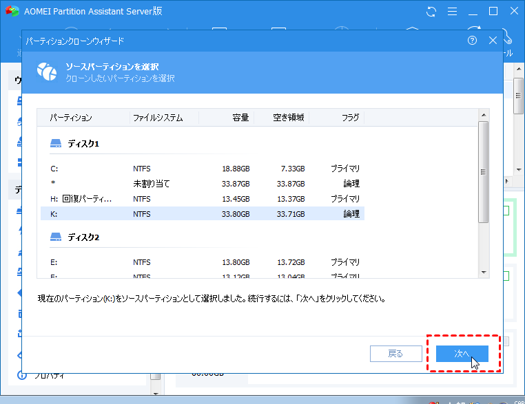Screen dimensions: 525x404
Task: Click the 33.71GB free space value of K:
Action: 291,214
